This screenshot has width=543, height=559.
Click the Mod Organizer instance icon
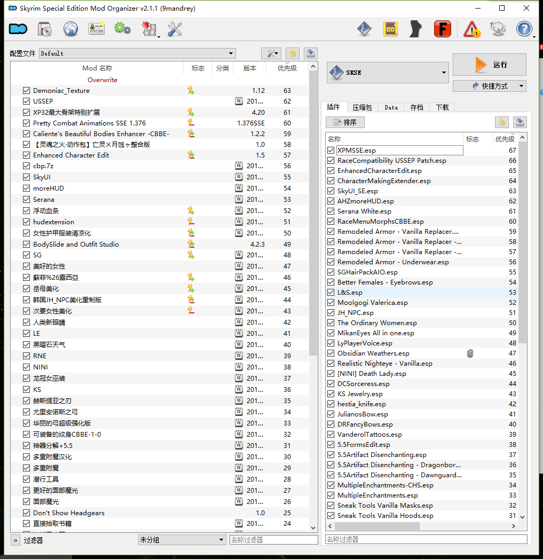[18, 29]
